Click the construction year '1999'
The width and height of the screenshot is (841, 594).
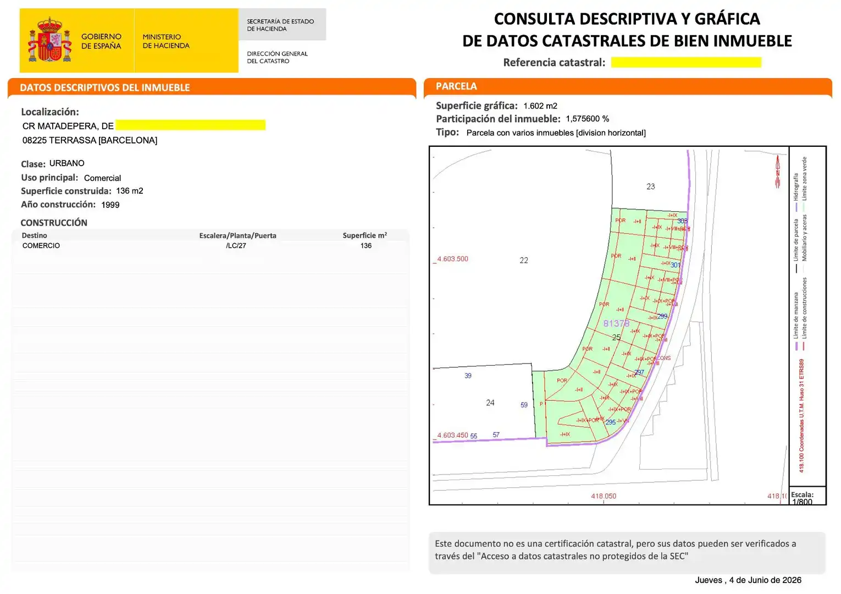coord(110,205)
